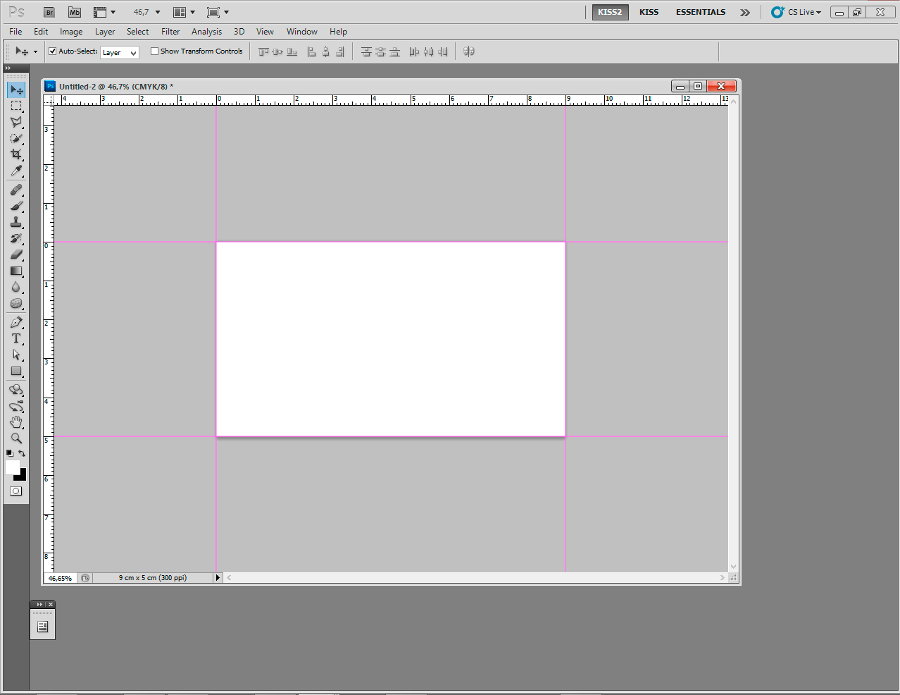The width and height of the screenshot is (900, 695).
Task: Swap foreground and background colors
Action: point(22,453)
